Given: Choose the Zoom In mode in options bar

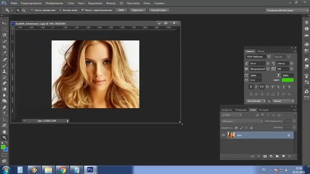Looking at the screenshot, I should point(18,10).
